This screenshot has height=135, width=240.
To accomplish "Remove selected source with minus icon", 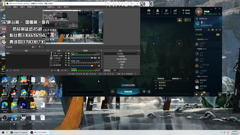I will click(x=55, y=70).
